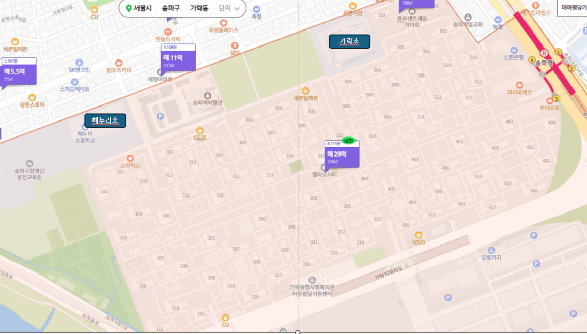587x334 pixels.
Task: Click the 헬리오시티 complex icon
Action: (x=323, y=168)
